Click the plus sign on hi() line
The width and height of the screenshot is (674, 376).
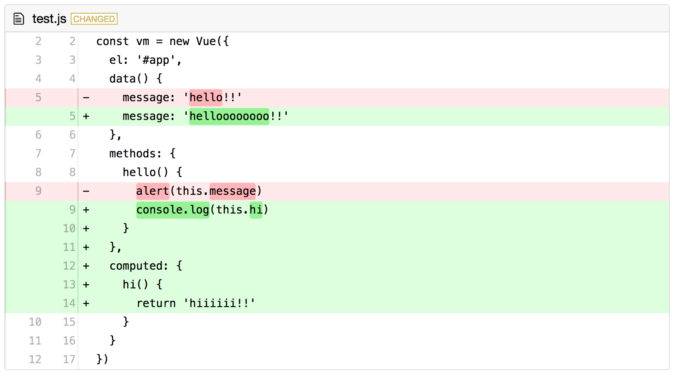tap(86, 285)
